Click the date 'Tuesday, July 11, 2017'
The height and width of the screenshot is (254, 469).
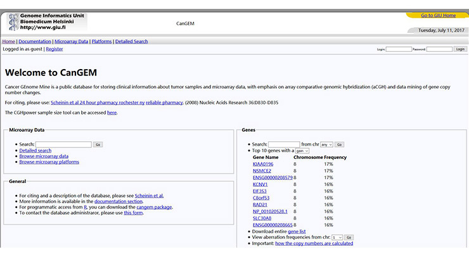coord(441,30)
